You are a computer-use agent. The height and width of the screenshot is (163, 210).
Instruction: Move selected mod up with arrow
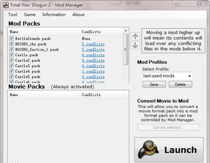[x=135, y=36]
